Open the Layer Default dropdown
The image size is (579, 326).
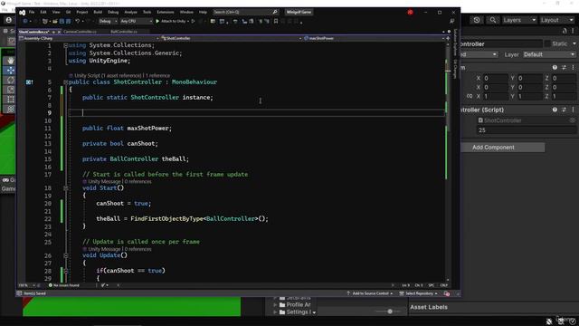(x=549, y=54)
